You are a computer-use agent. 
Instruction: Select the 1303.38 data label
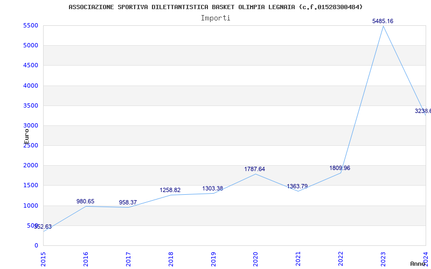coord(212,189)
